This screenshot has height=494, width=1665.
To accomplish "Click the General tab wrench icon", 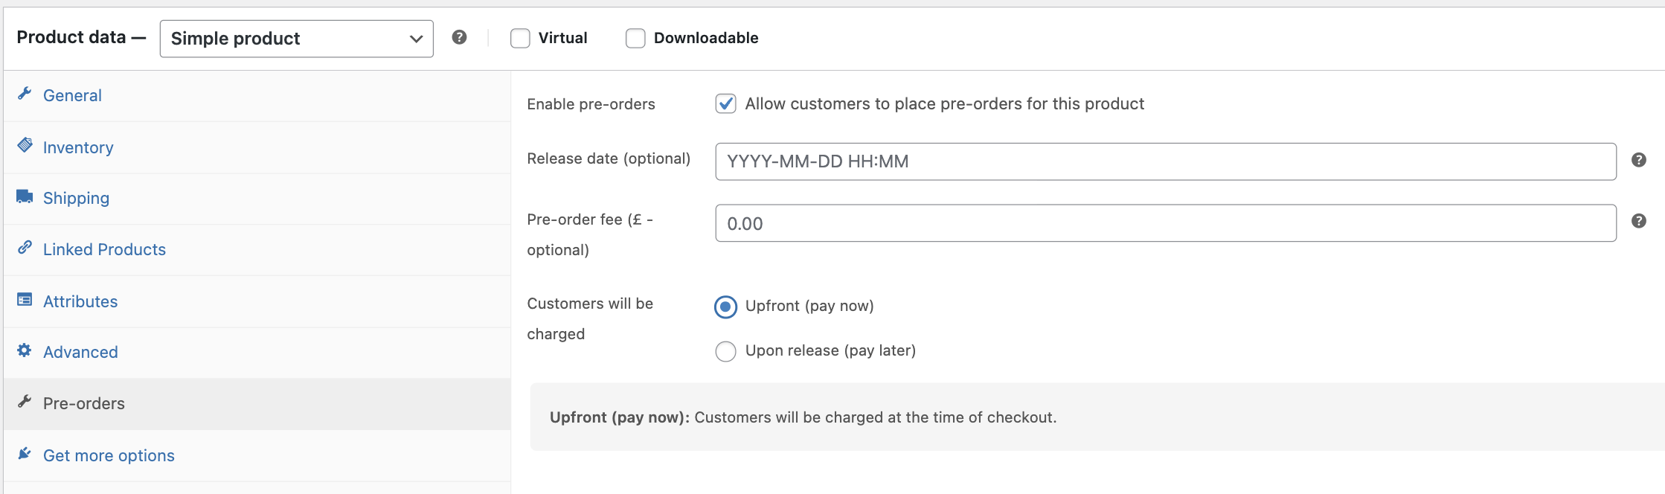I will [25, 94].
